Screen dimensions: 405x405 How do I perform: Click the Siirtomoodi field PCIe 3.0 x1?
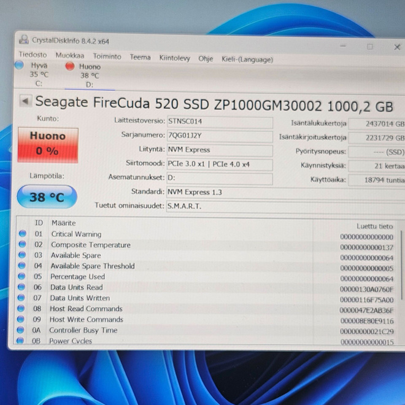click(220, 164)
